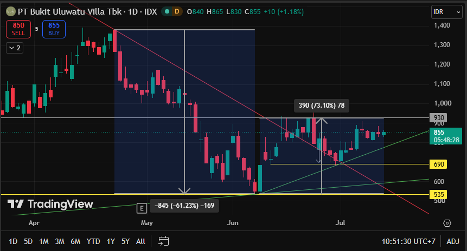Select the 5D time range
Image resolution: width=467 pixels, height=251 pixels.
click(x=28, y=241)
